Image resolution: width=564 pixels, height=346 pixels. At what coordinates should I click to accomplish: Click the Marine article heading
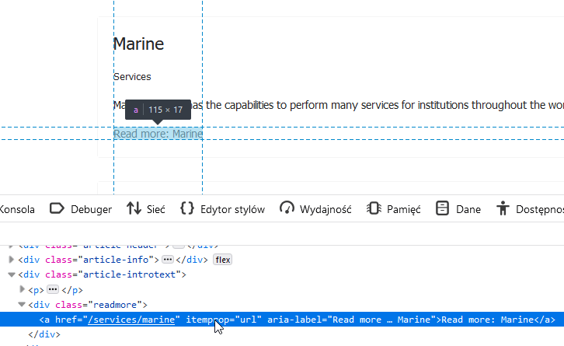(138, 44)
